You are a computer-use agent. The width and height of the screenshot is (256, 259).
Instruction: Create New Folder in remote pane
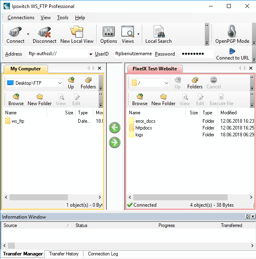pyautogui.click(x=163, y=100)
